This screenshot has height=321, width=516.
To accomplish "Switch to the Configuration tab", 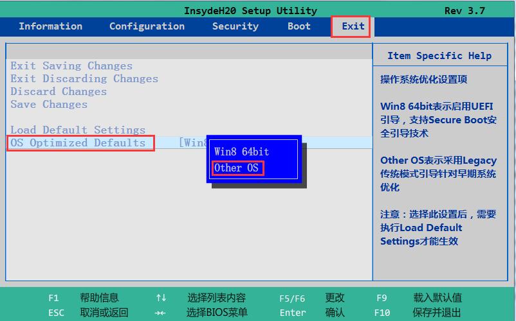I will pos(147,26).
